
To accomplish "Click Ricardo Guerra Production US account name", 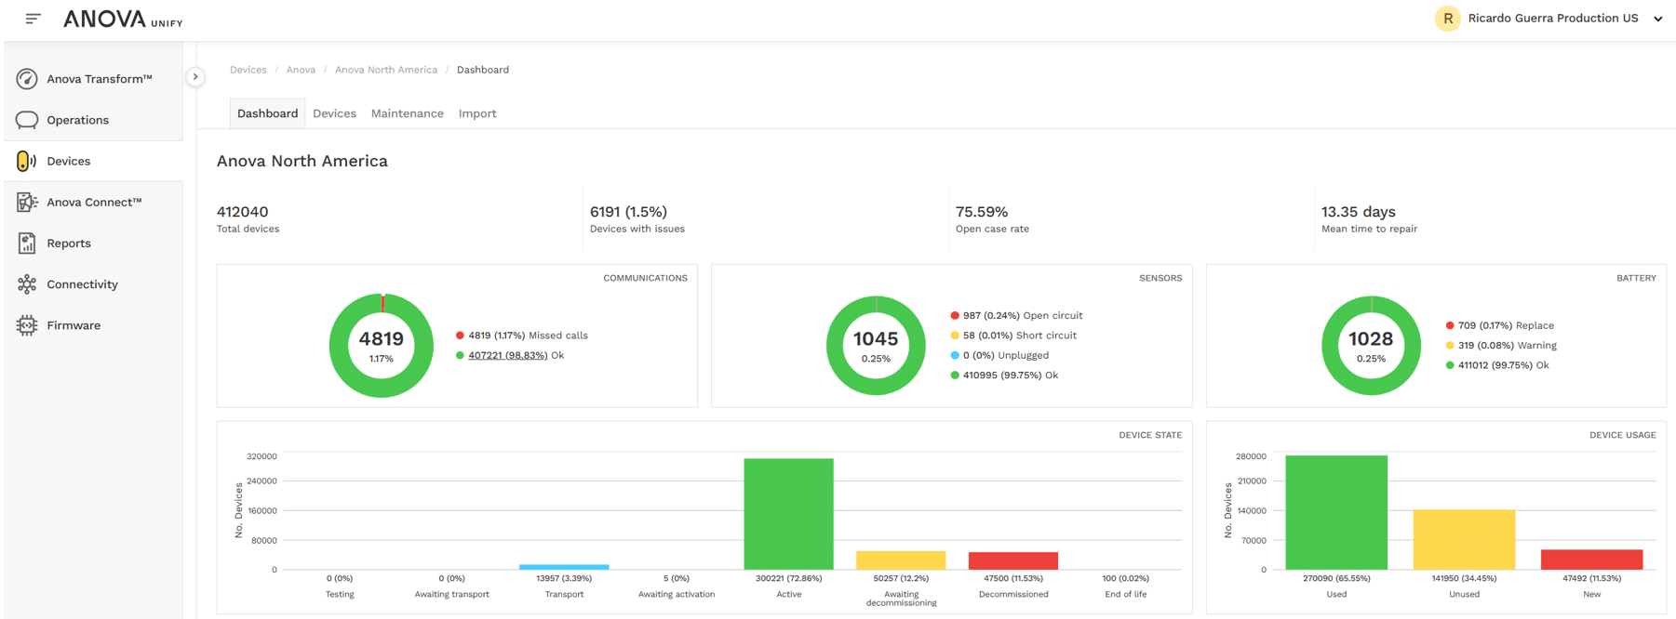I will (1553, 19).
